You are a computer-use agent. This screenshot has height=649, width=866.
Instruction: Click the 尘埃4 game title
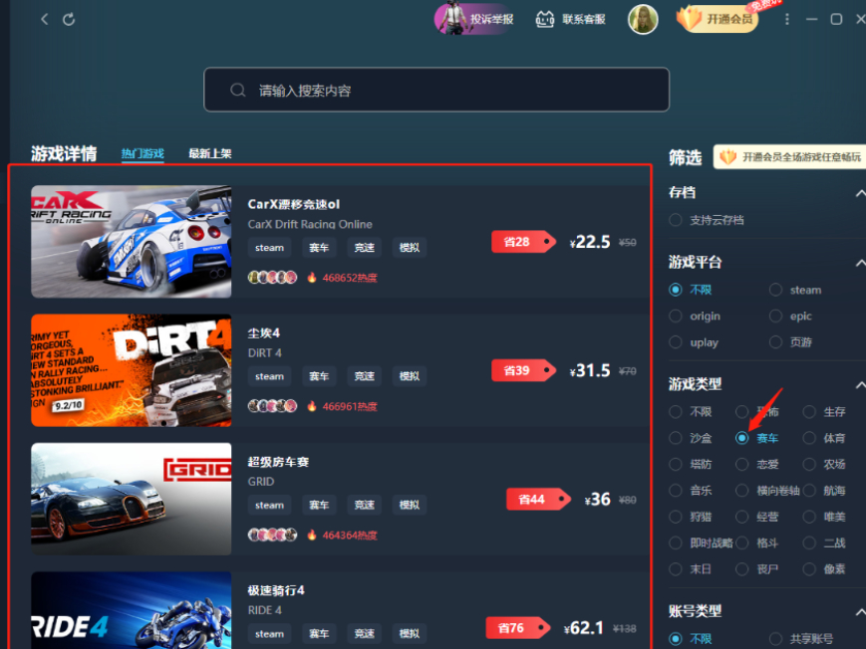pyautogui.click(x=263, y=332)
